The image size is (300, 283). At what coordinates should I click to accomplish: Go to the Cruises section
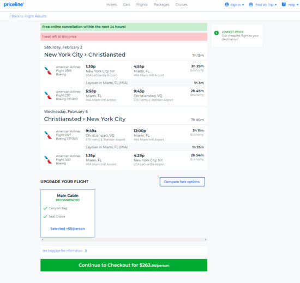[182, 4]
